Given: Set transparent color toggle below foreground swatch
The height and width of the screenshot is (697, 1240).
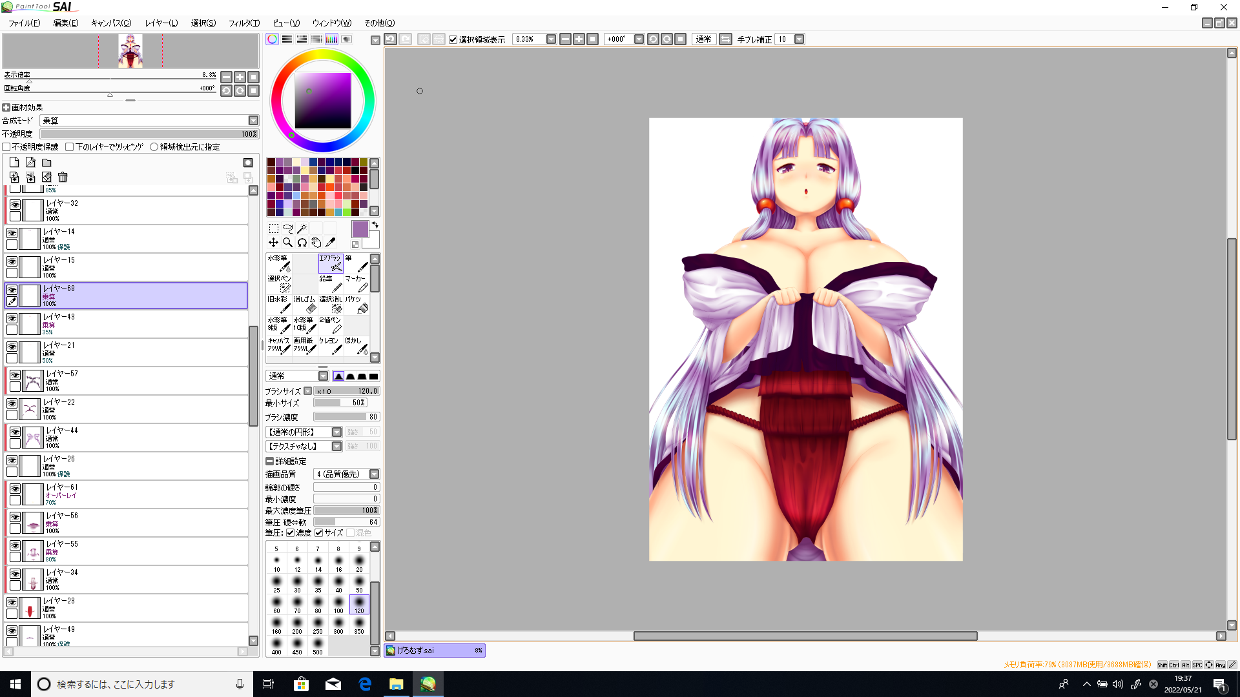Looking at the screenshot, I should click(355, 245).
